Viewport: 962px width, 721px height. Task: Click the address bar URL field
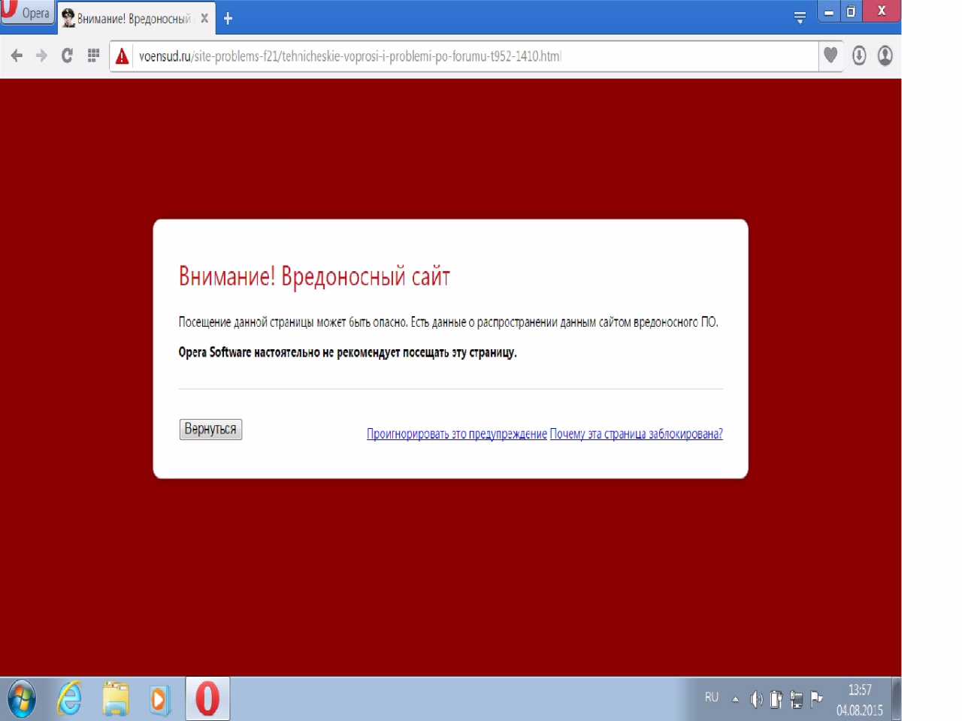coord(451,56)
